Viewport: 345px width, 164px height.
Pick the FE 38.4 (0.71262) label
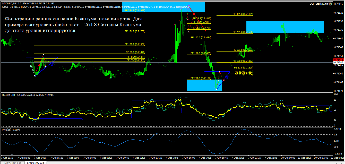coord(244,72)
